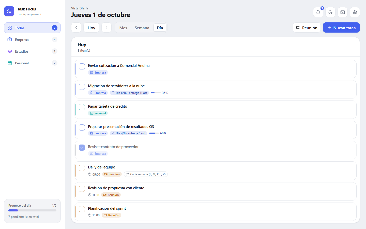
Task: Switch to the Semana view tab
Action: (x=142, y=28)
